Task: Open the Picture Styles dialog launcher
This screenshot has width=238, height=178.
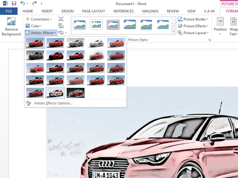Action: tap(209, 40)
